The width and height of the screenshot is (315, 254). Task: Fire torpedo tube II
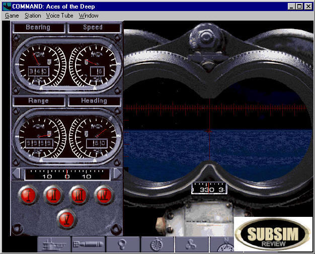[x=53, y=195]
